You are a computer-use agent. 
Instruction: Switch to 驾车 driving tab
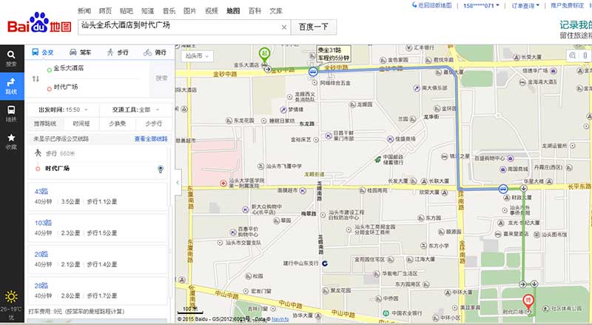pyautogui.click(x=81, y=52)
